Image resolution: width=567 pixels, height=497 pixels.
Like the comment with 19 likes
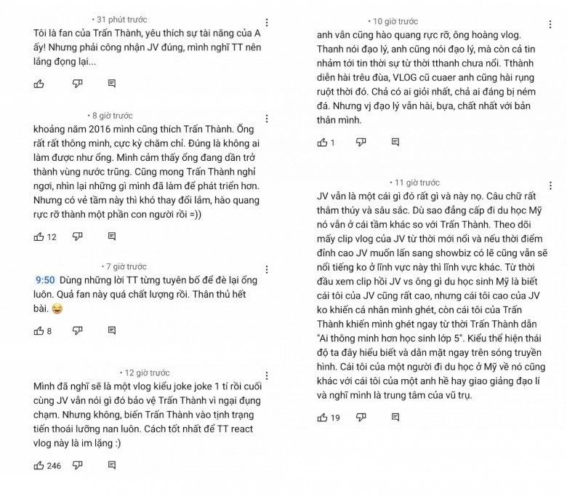point(322,417)
